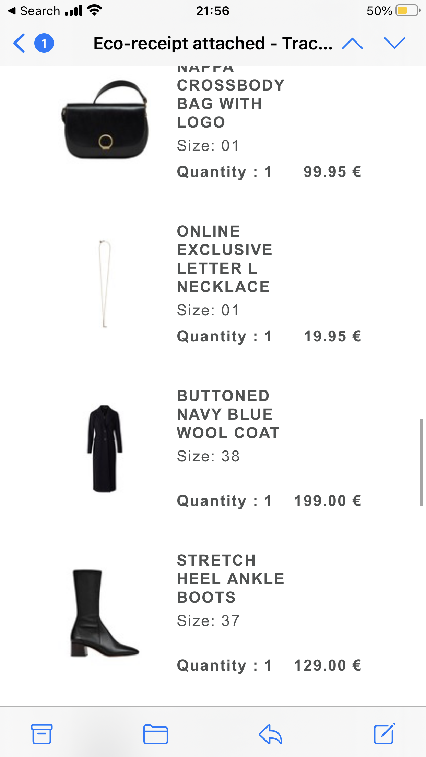Archive this email

click(x=42, y=734)
